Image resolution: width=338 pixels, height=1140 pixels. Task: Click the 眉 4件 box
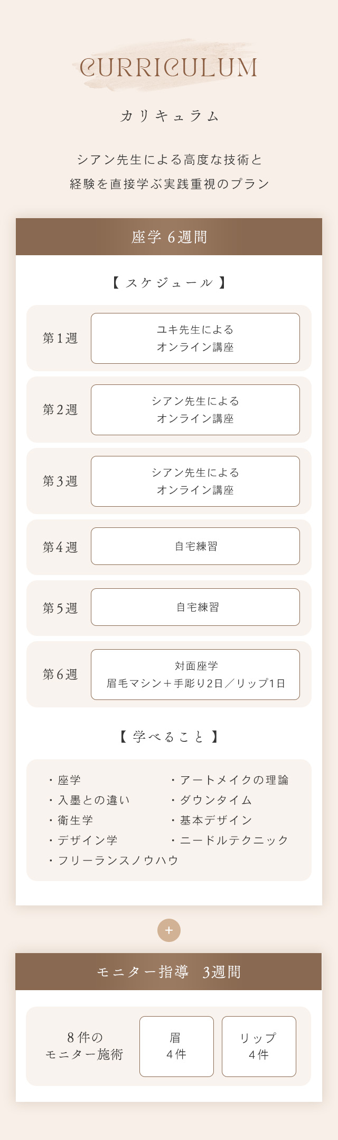(x=176, y=1046)
